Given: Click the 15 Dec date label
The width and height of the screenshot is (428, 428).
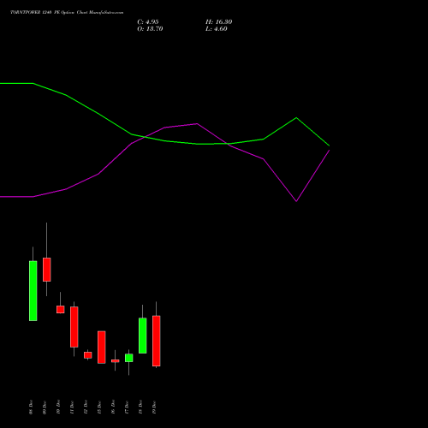Looking at the screenshot, I should click(x=99, y=407).
